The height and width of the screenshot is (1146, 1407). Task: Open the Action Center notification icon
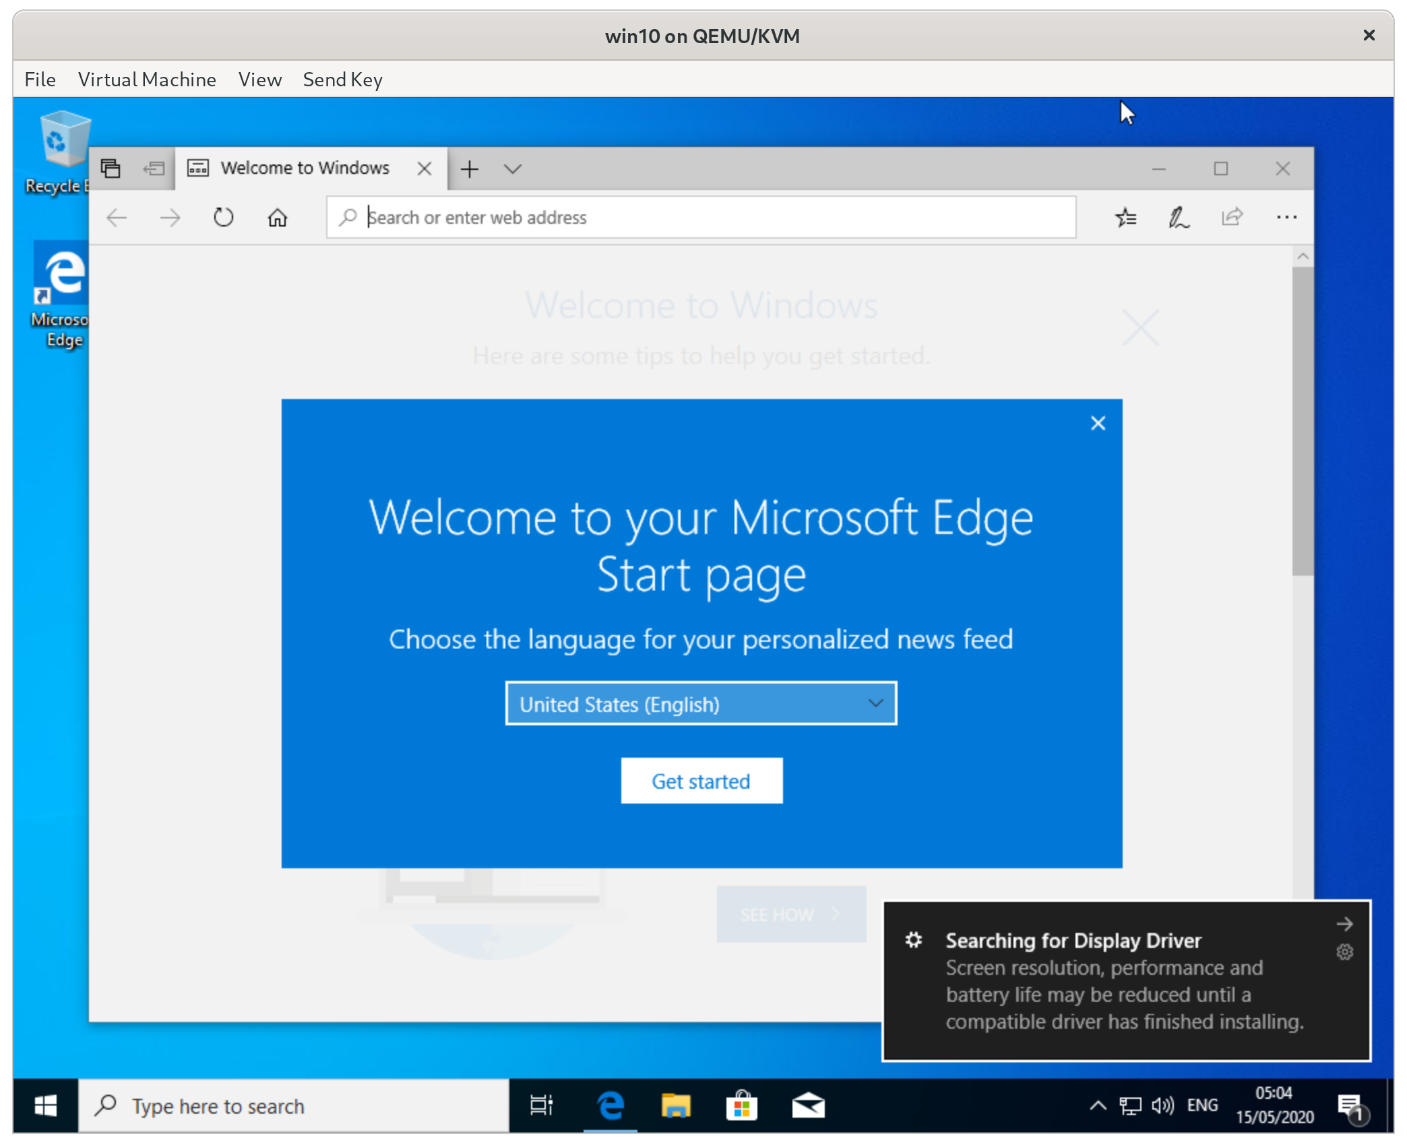(1352, 1107)
